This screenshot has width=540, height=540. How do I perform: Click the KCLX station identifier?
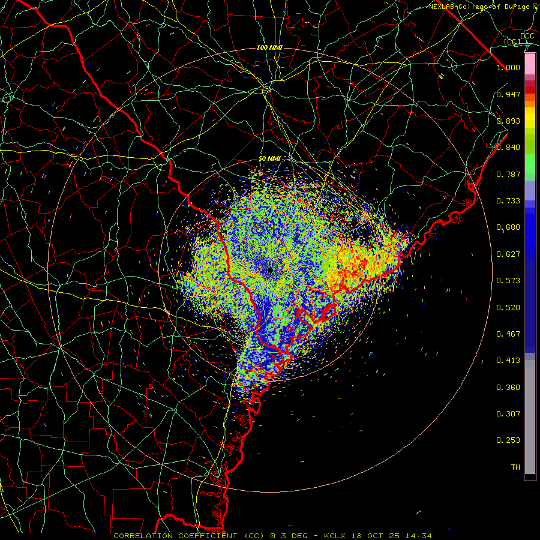(x=335, y=536)
